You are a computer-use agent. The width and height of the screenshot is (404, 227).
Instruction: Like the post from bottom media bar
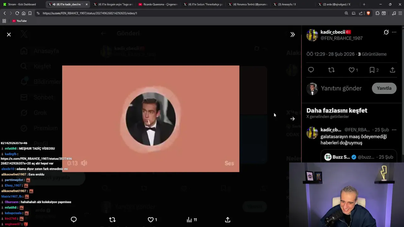point(151,219)
